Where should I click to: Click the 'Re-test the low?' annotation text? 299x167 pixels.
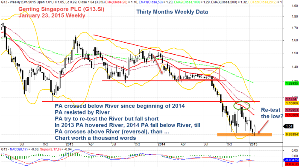[272, 113]
